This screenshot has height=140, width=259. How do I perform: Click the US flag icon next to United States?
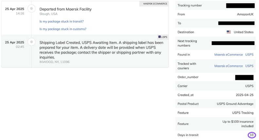tap(229, 32)
